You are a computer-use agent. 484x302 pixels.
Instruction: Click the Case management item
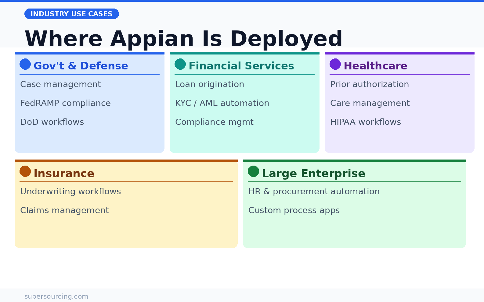coord(60,84)
